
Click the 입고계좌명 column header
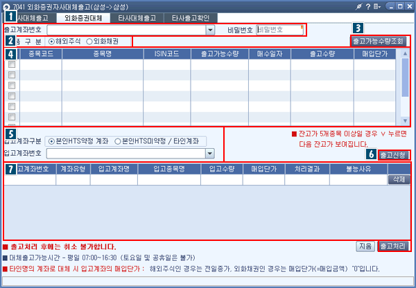[x=114, y=169]
